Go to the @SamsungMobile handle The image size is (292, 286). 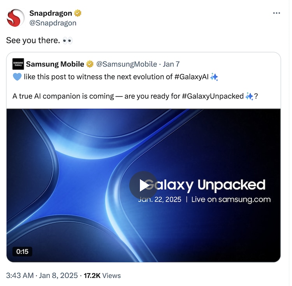pos(127,64)
